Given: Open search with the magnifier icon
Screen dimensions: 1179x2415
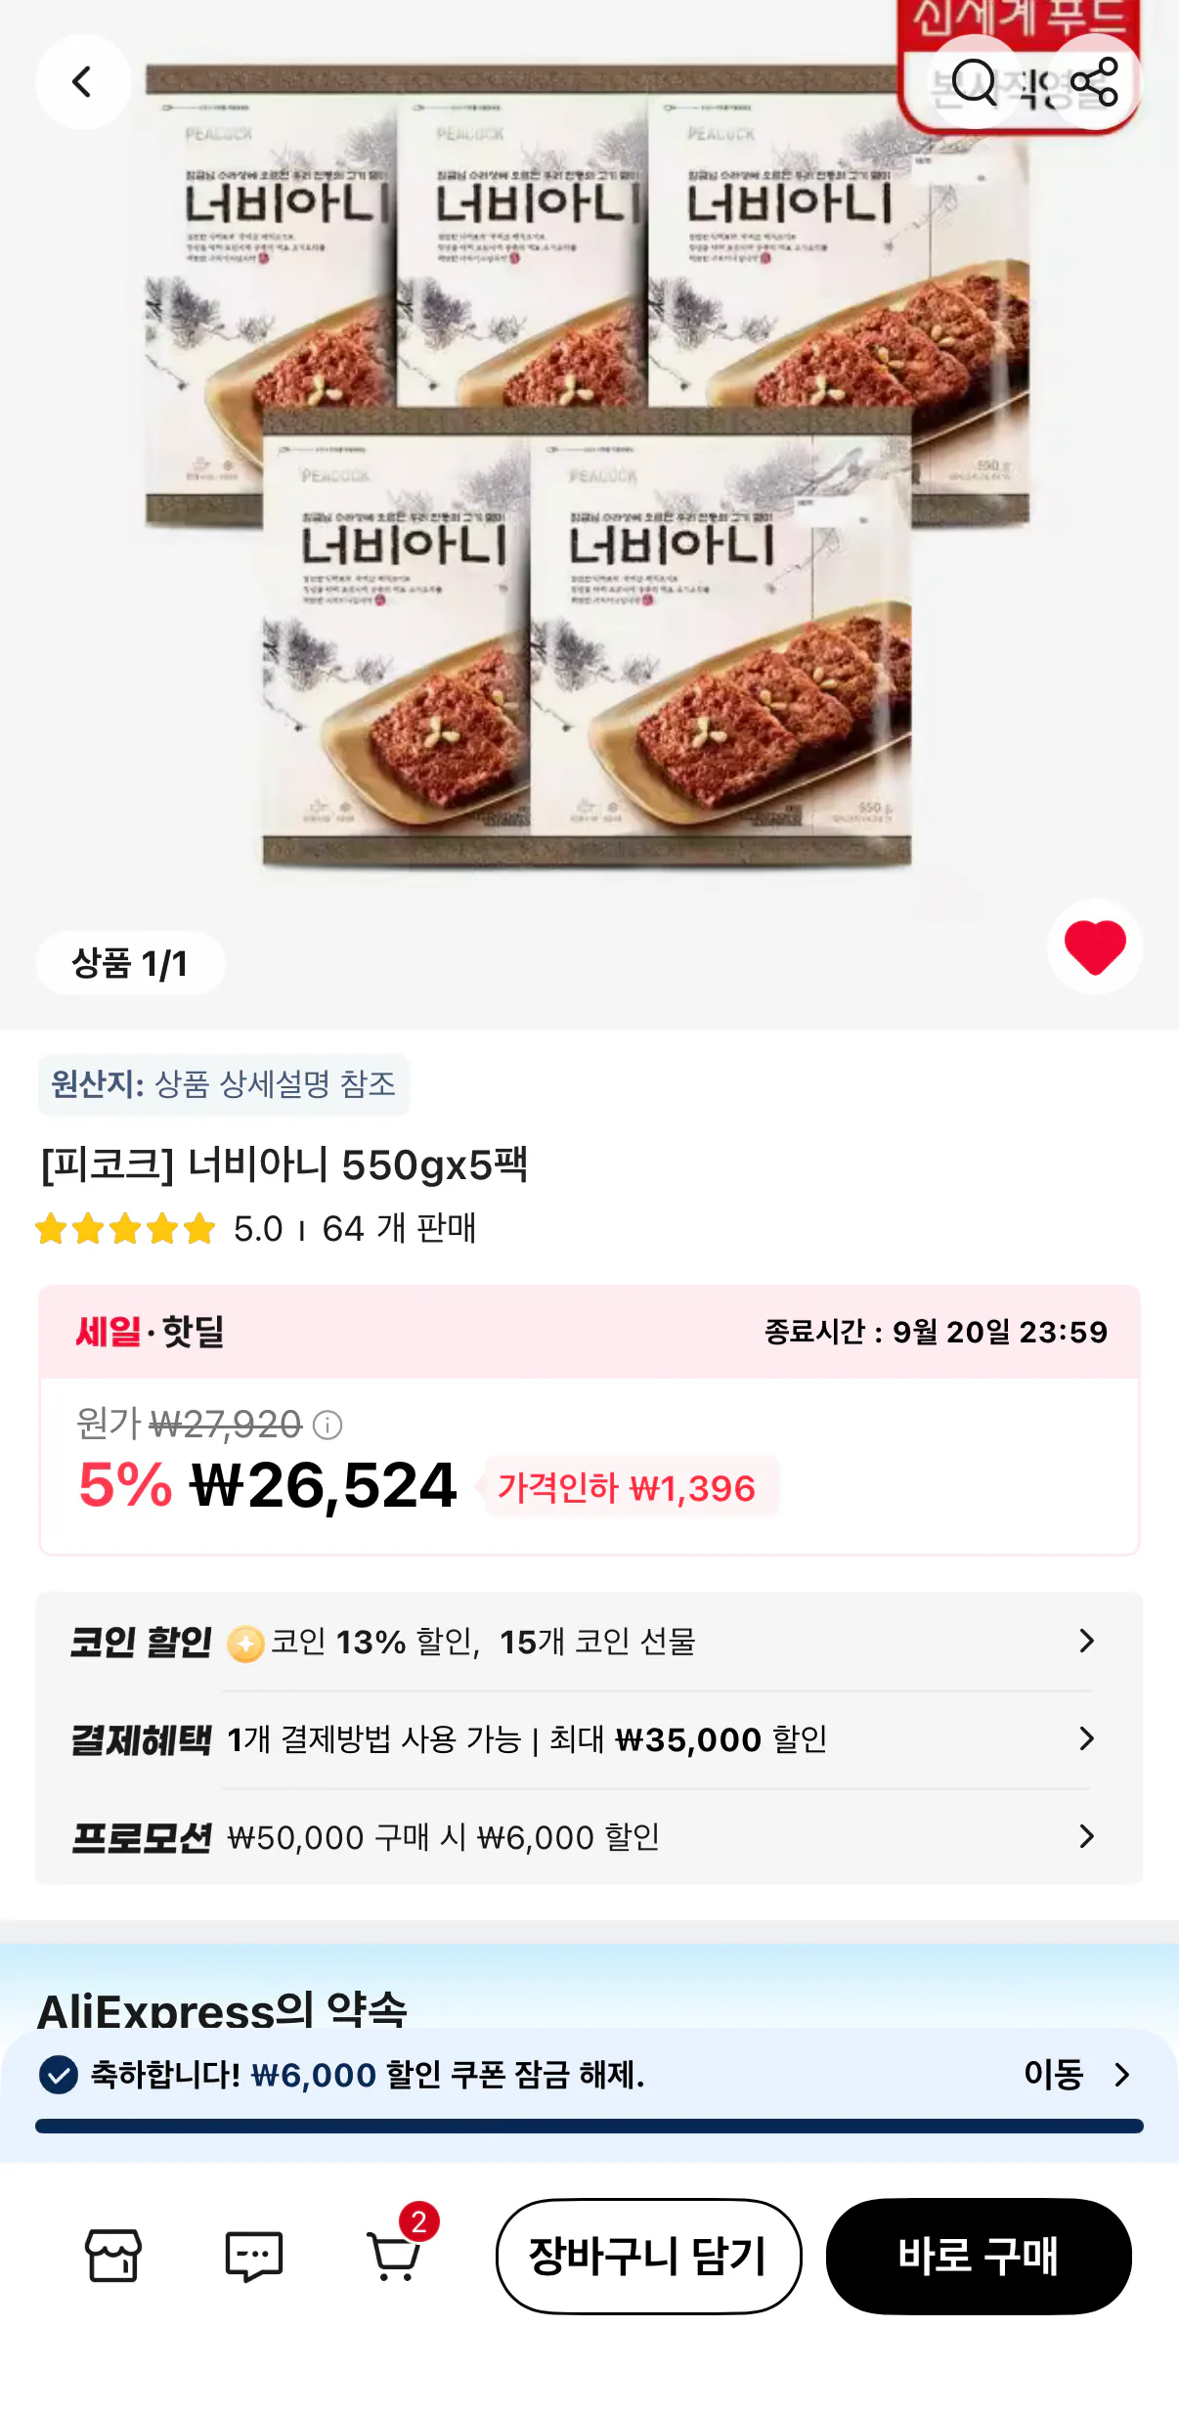Looking at the screenshot, I should (974, 82).
